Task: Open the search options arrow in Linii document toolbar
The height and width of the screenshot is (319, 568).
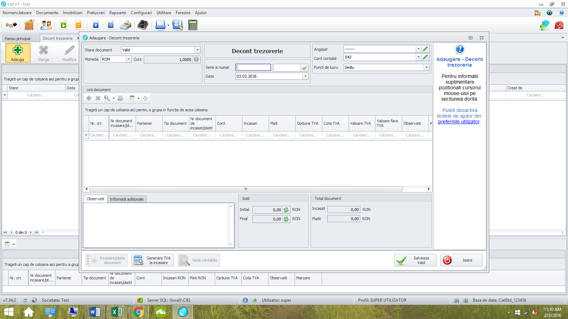Action: (114, 99)
